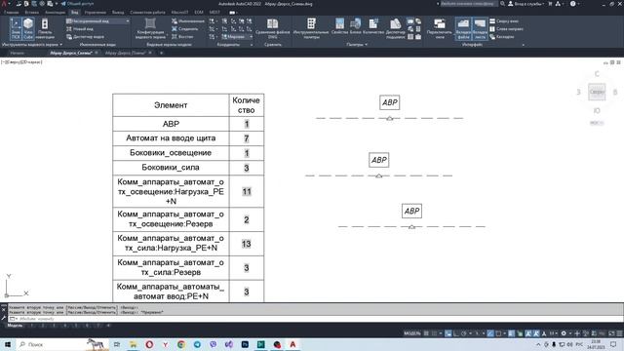This screenshot has width=624, height=351.
Task: Open the Sign In (Вход в службы) dropdown
Action: (x=526, y=4)
